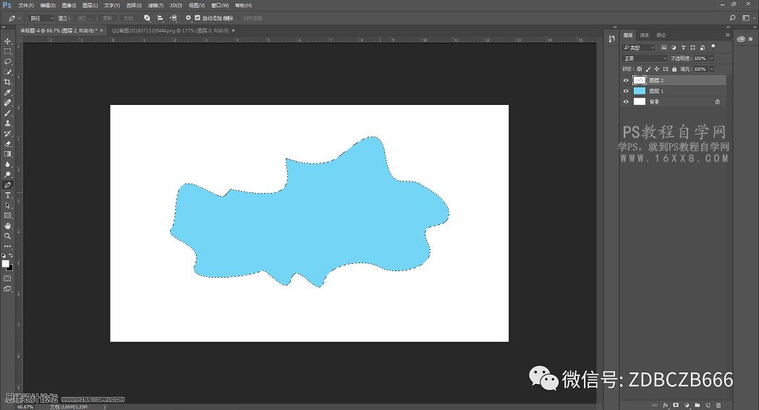Toggle lock all for layer
The image size is (759, 410).
[x=674, y=69]
